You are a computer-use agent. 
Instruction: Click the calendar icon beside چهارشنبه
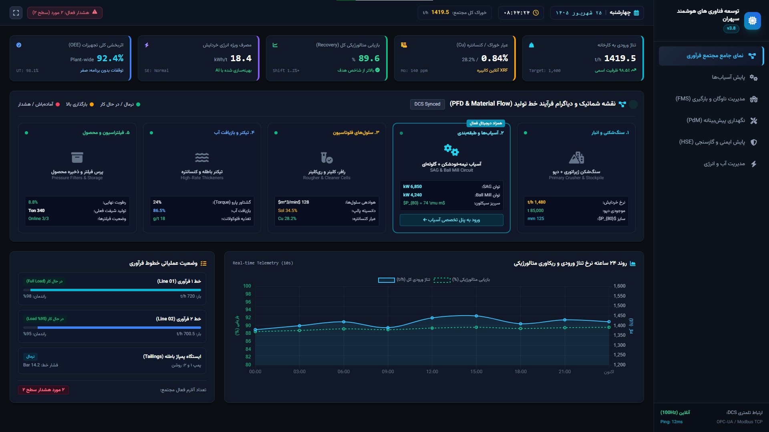(x=636, y=13)
